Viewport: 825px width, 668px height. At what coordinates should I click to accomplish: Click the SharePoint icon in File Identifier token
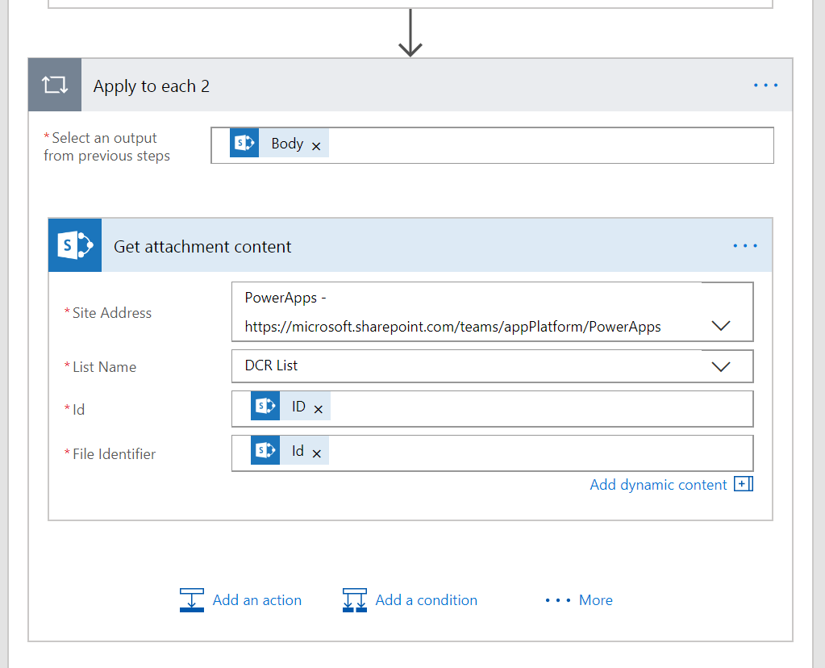(265, 450)
